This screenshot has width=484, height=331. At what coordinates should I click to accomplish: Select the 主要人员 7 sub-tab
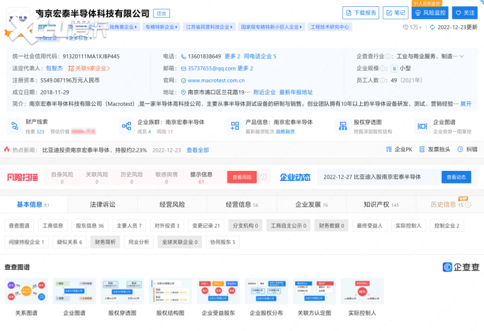tap(129, 226)
